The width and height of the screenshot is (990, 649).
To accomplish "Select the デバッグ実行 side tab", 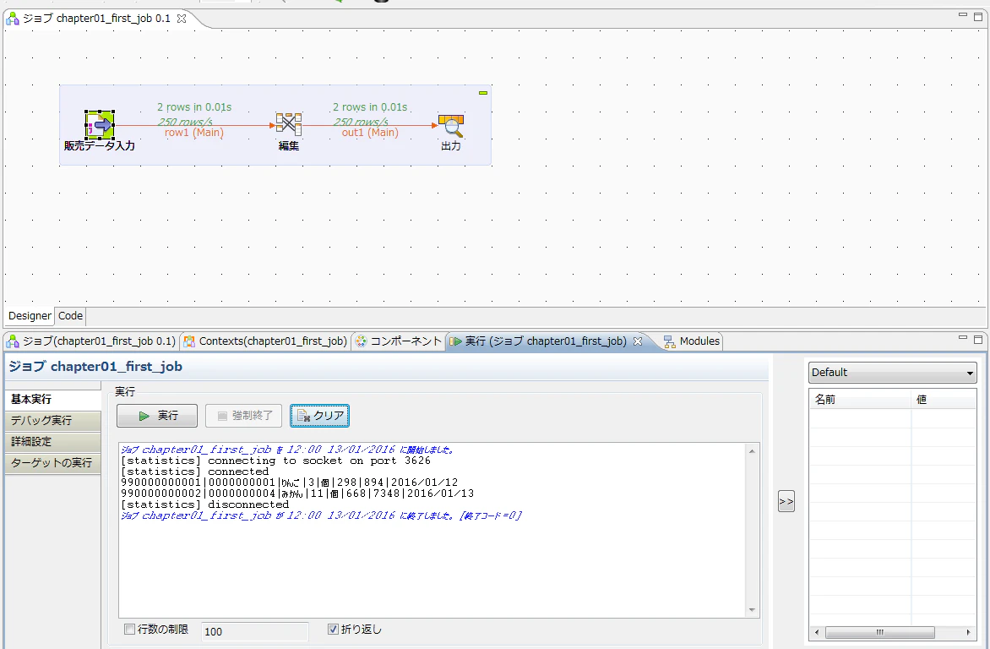I will click(x=52, y=421).
